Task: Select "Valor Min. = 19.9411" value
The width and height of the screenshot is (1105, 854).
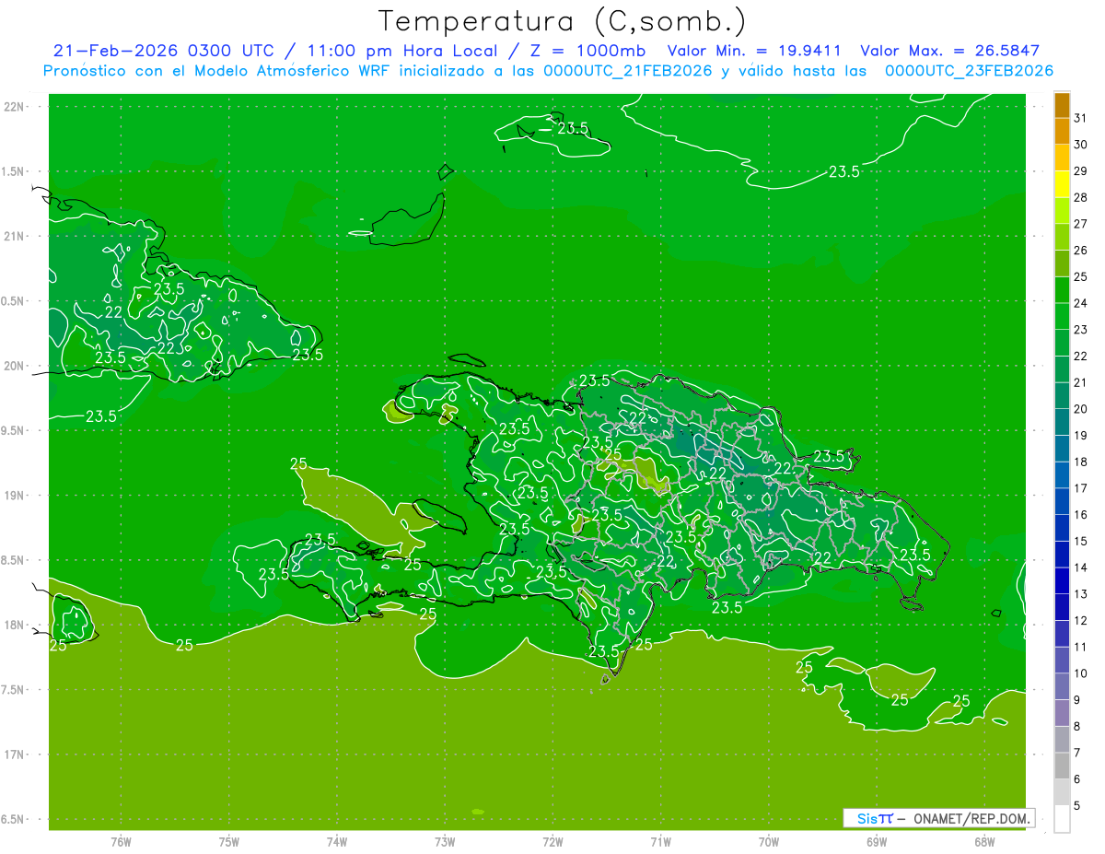Action: point(754,51)
